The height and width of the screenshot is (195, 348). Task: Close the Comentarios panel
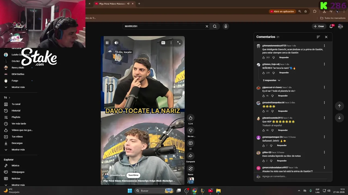(x=326, y=37)
